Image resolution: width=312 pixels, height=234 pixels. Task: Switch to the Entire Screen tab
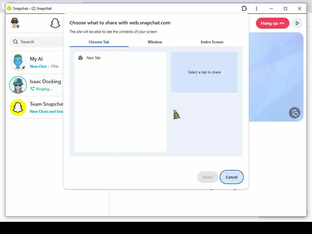pos(212,42)
